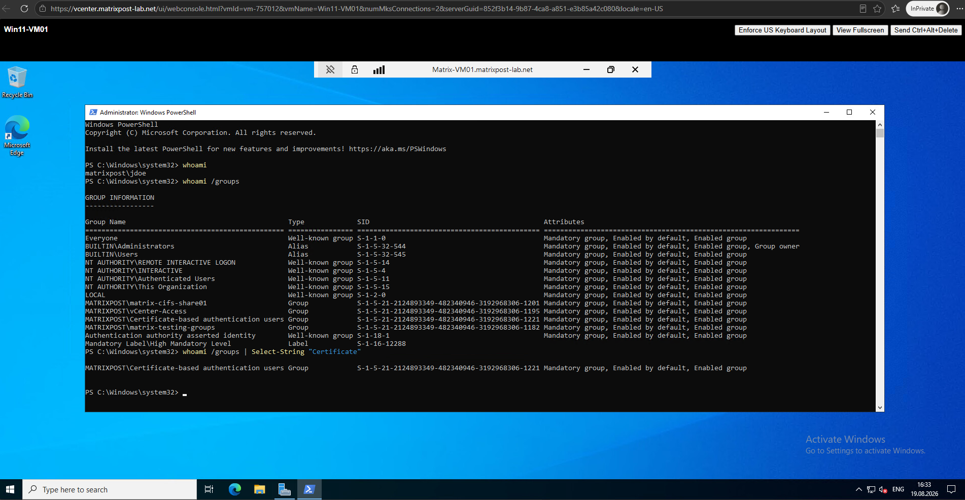965x500 pixels.
Task: Open Task View from the taskbar
Action: pyautogui.click(x=209, y=489)
